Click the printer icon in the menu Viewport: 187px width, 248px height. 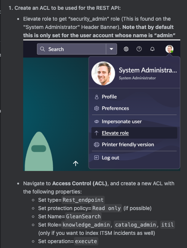[96, 145]
